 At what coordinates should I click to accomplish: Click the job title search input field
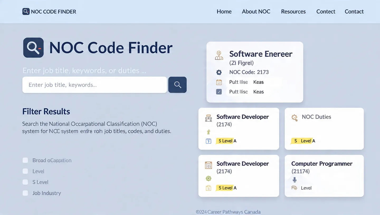(94, 85)
